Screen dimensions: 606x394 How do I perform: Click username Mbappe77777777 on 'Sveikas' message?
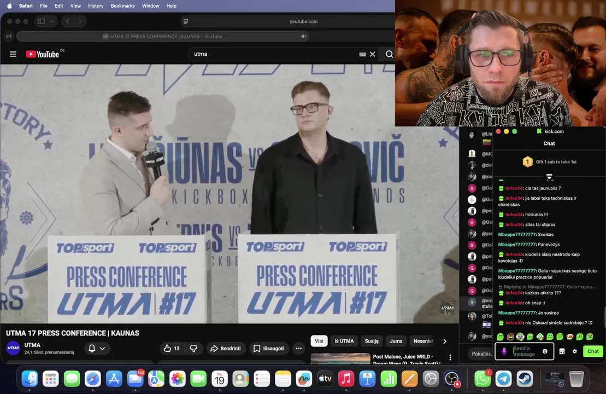pyautogui.click(x=517, y=235)
